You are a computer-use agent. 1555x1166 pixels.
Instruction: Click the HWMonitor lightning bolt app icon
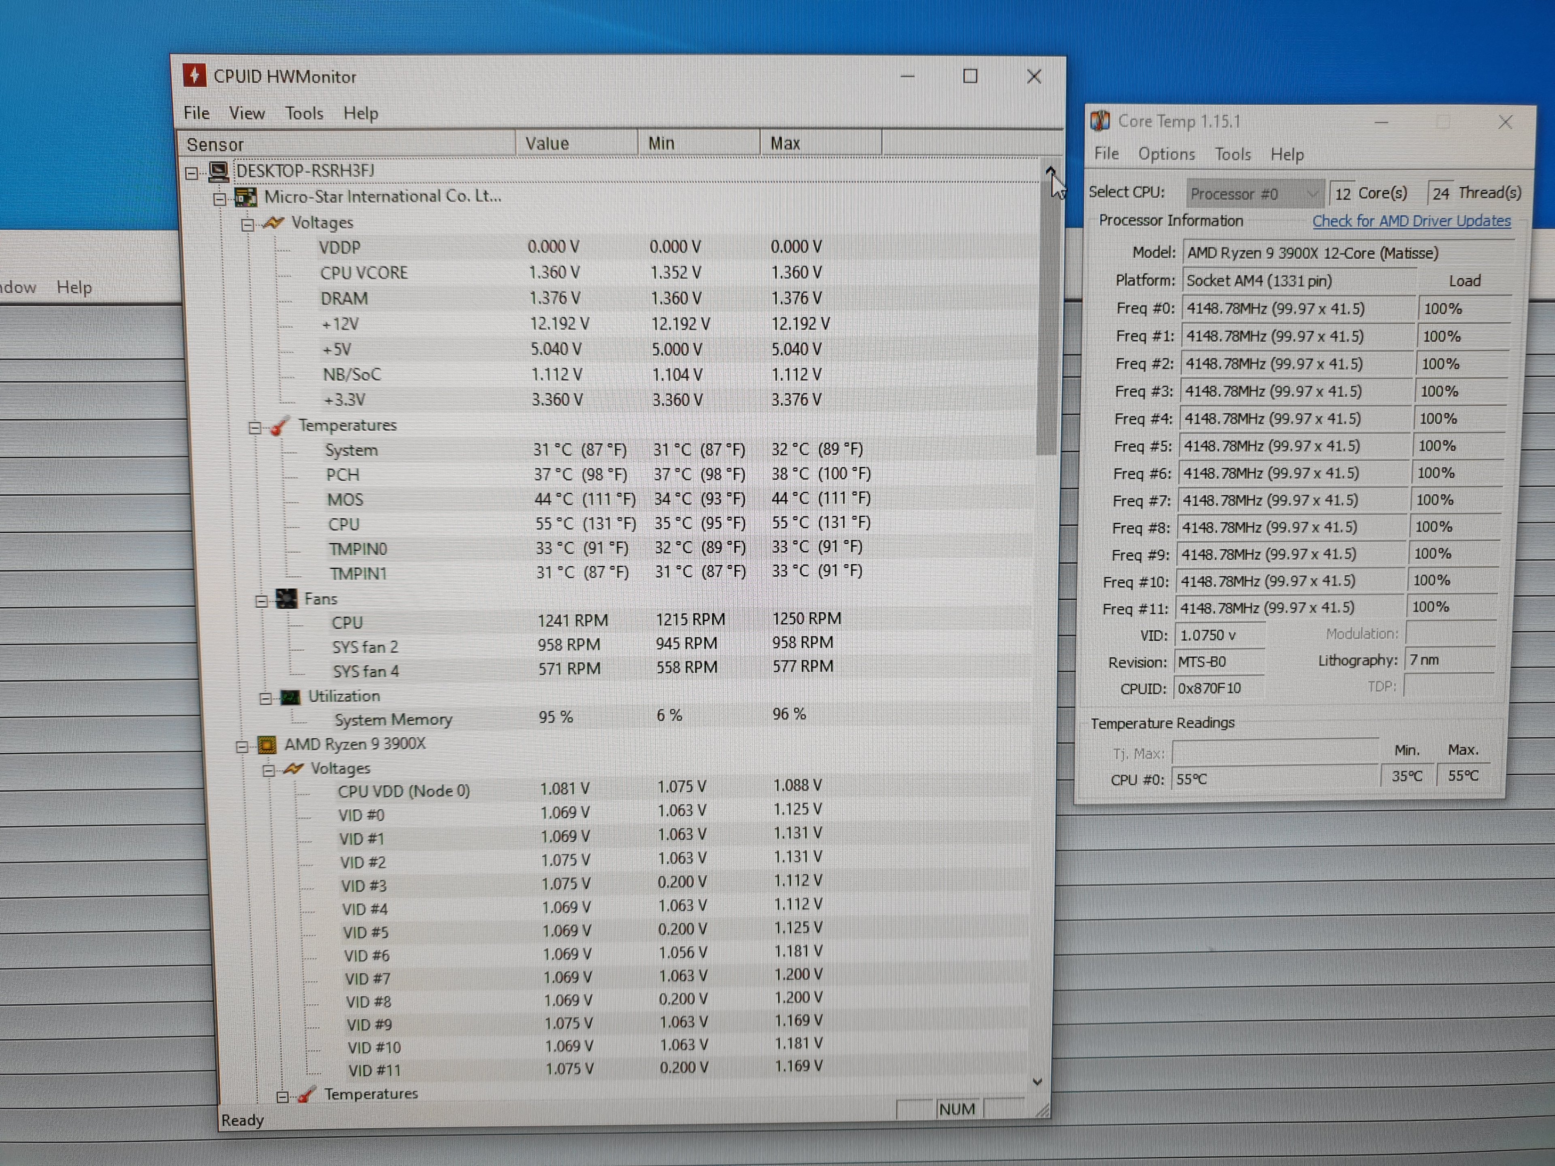[194, 75]
